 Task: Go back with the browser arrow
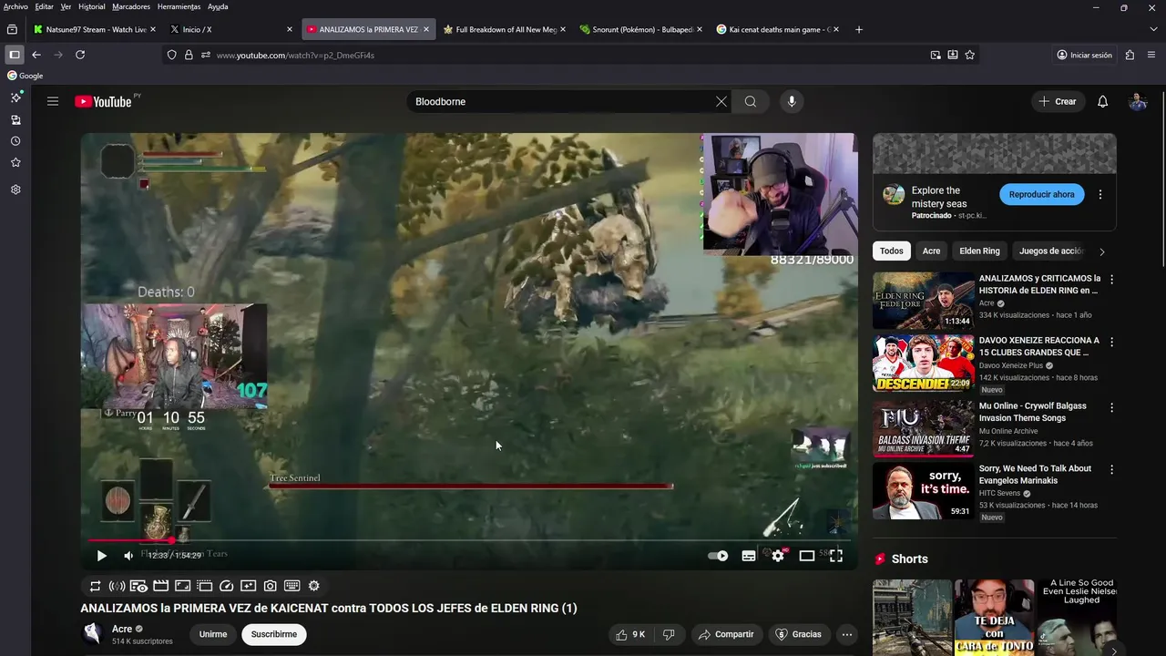coord(36,55)
